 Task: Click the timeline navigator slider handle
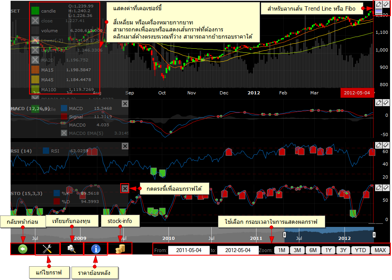click(284, 234)
